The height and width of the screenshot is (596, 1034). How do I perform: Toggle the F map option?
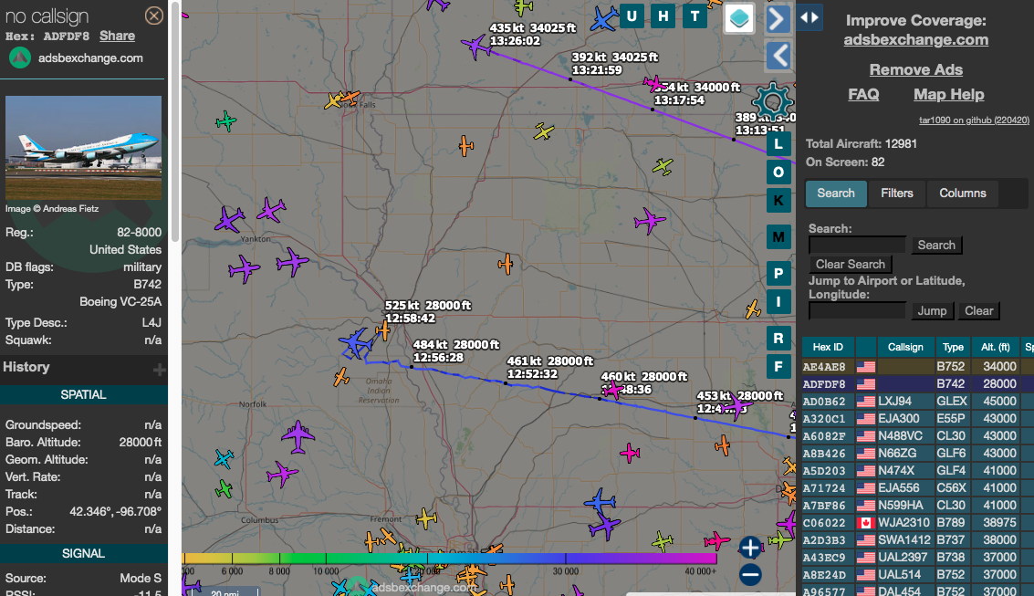(x=778, y=367)
